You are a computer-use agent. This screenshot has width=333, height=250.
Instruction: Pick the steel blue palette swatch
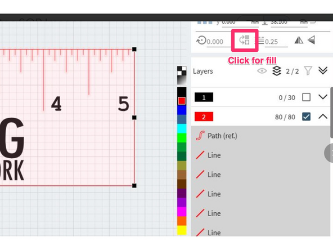pyautogui.click(x=182, y=119)
